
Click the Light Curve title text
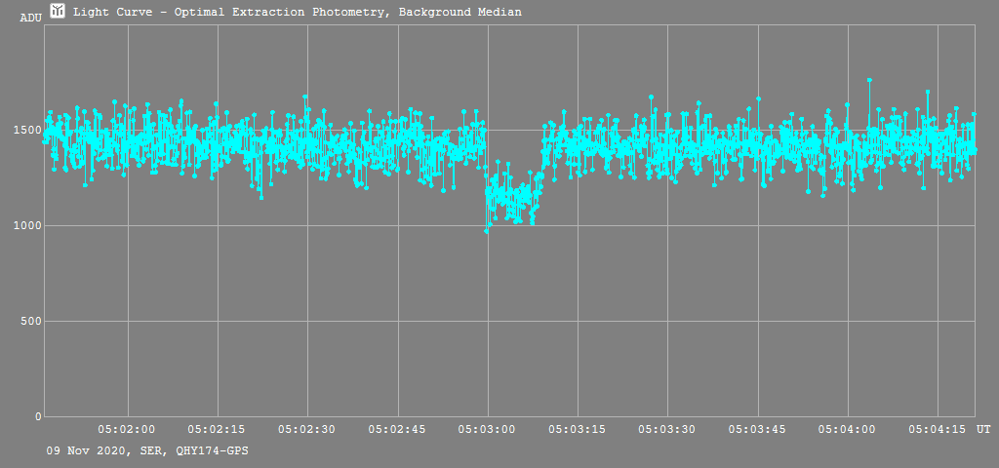pyautogui.click(x=297, y=12)
